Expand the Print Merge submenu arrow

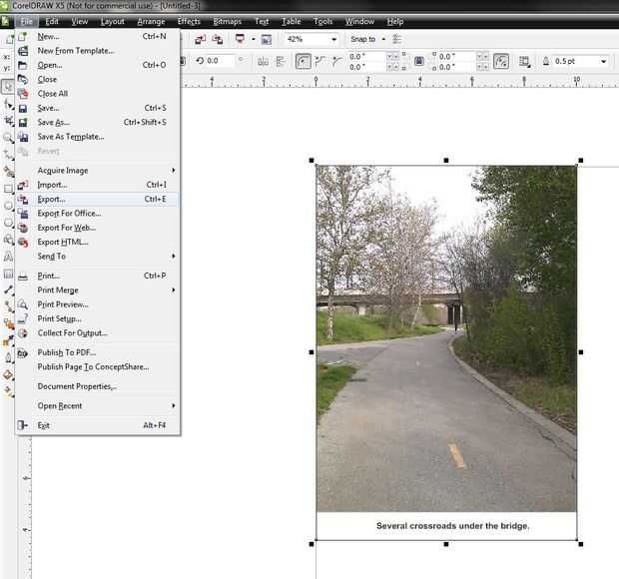tap(174, 289)
